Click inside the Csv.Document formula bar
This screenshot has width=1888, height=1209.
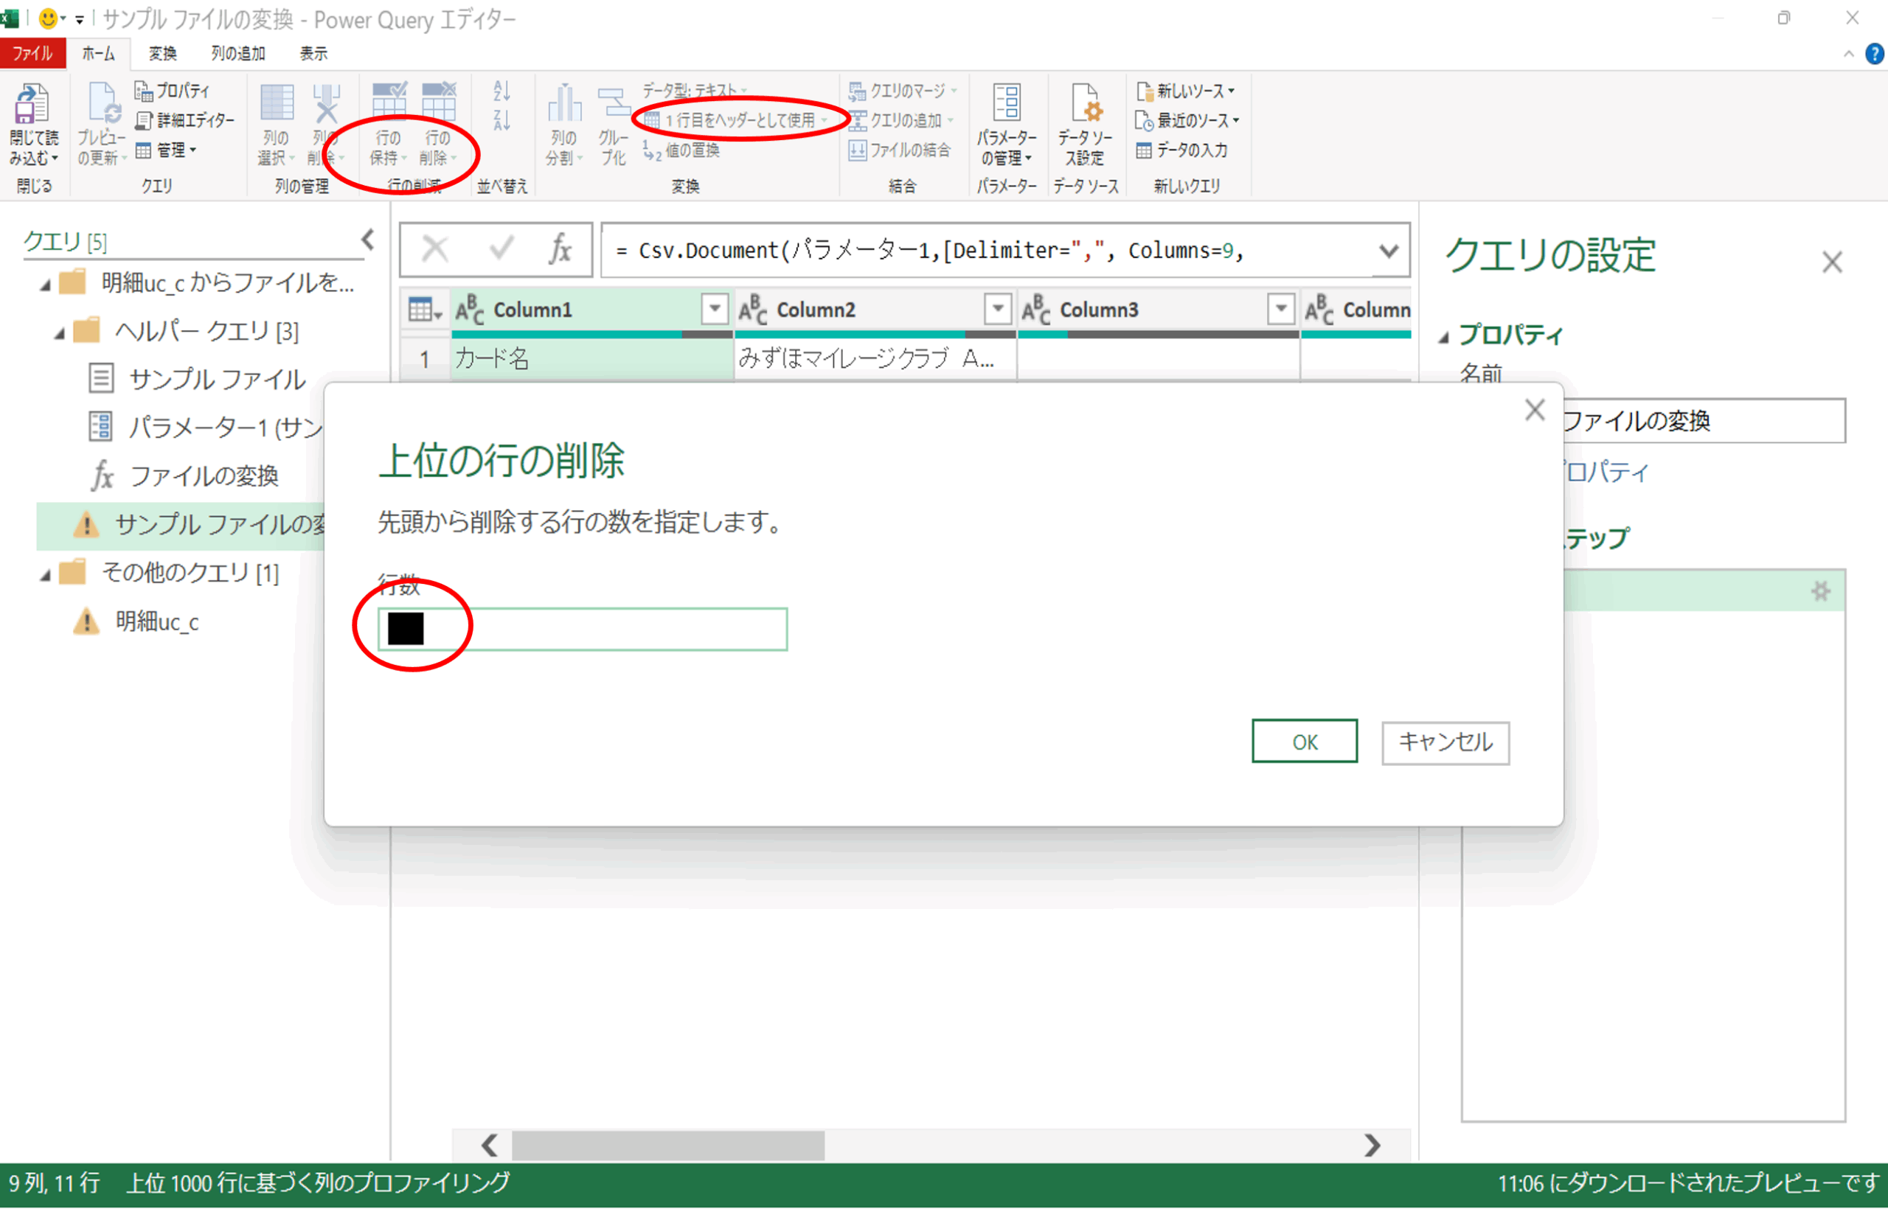click(985, 251)
